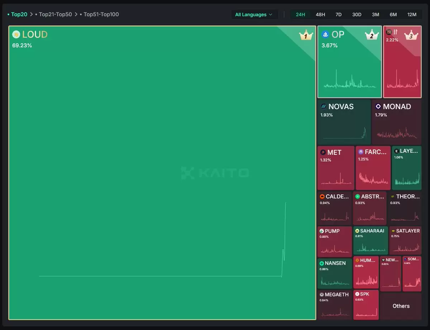This screenshot has width=430, height=330.
Task: Click the MONAD 1.79% share value
Action: pyautogui.click(x=381, y=115)
